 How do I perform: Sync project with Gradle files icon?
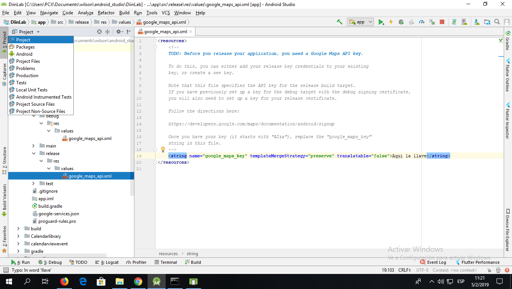point(454,22)
